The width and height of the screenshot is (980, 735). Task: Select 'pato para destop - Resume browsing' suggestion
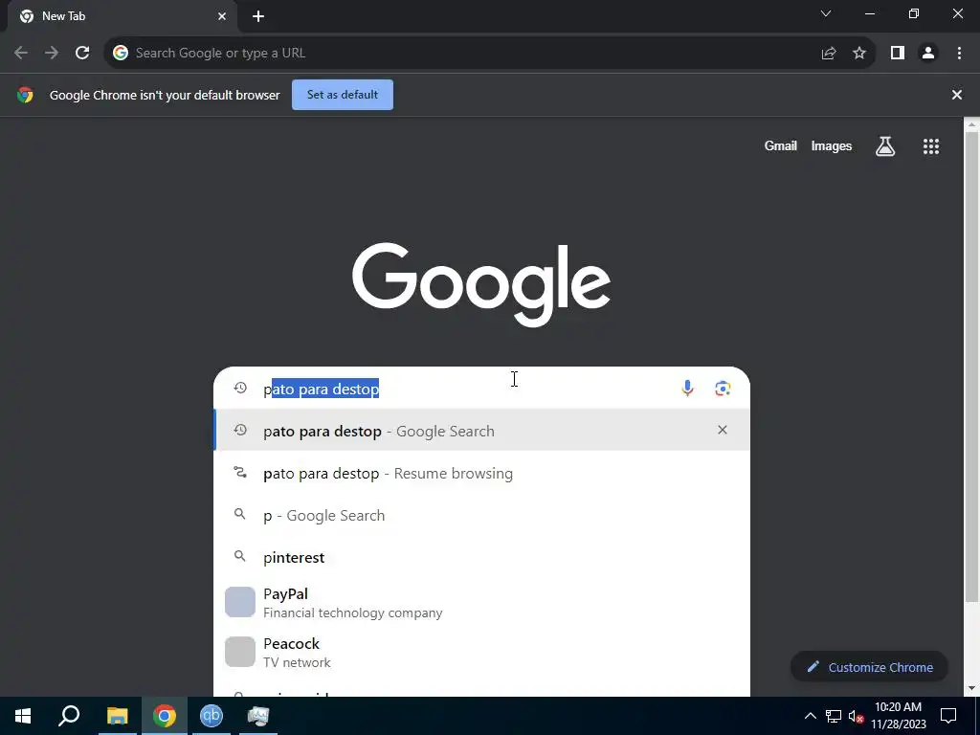(x=482, y=473)
